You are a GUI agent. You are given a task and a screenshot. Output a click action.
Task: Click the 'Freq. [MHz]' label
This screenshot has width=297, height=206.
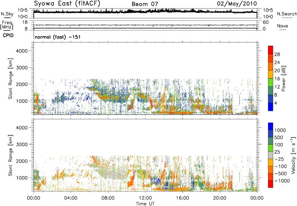(x=7, y=25)
